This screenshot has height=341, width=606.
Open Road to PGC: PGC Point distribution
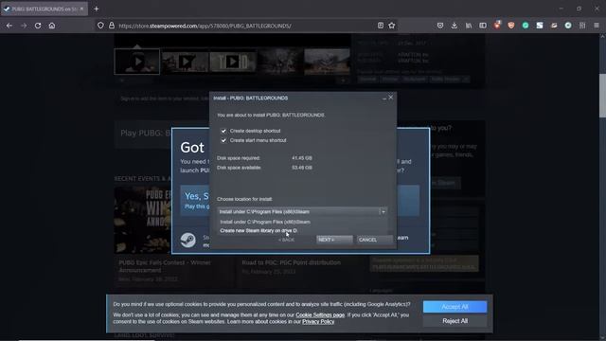tap(291, 262)
